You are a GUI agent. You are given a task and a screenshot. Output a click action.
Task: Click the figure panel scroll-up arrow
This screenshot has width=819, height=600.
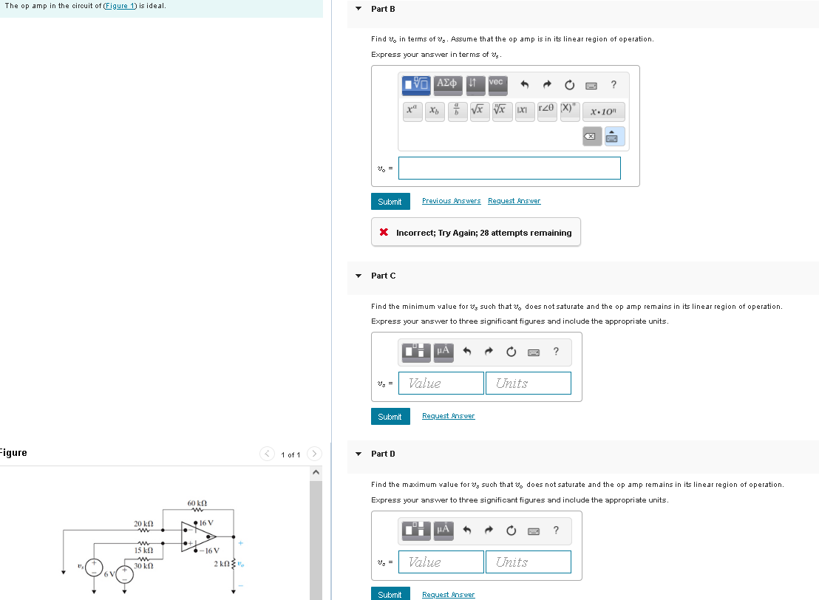click(x=316, y=473)
